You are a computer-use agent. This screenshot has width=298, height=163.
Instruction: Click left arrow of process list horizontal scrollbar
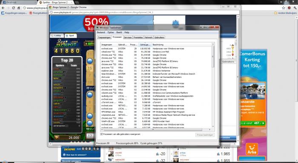click(x=102, y=129)
